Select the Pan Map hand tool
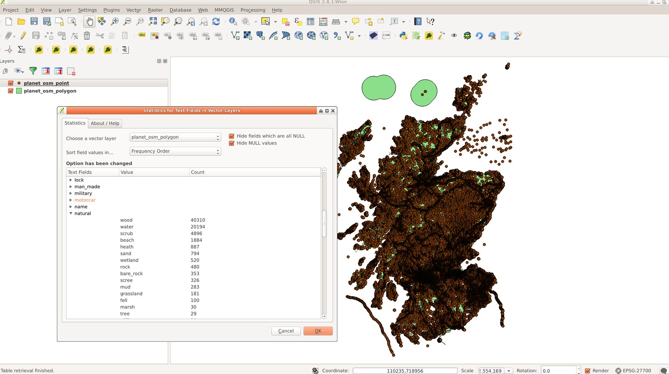The image size is (669, 374). (x=89, y=21)
